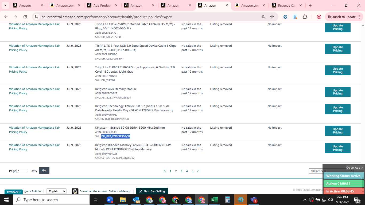Reload the current Seller Central page
Viewport: 365px width, 205px height.
pyautogui.click(x=25, y=17)
